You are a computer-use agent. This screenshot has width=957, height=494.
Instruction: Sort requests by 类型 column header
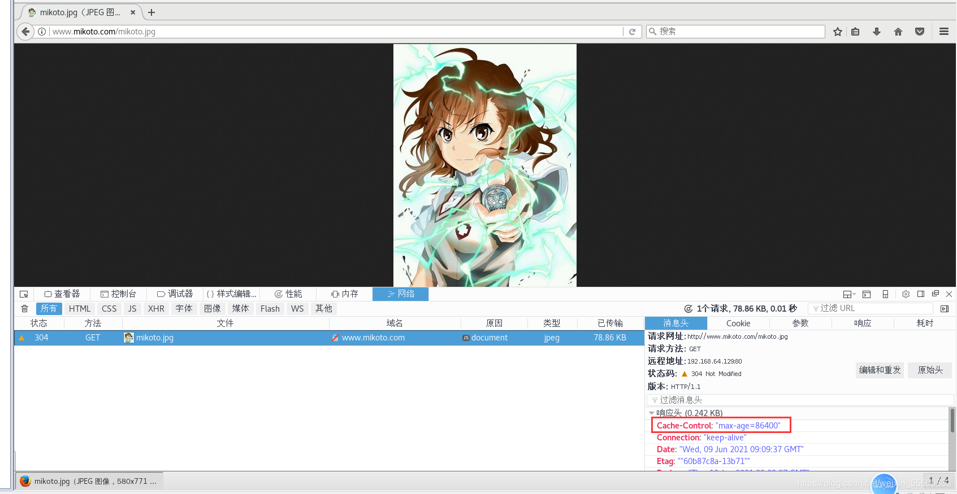pos(552,323)
